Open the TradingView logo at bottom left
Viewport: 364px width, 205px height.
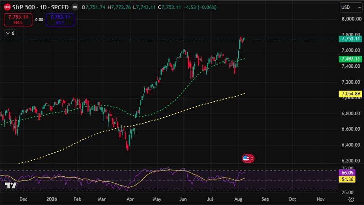(11, 185)
